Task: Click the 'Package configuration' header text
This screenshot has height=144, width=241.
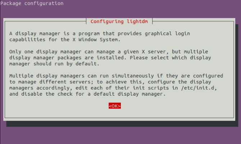Action: tap(32, 3)
